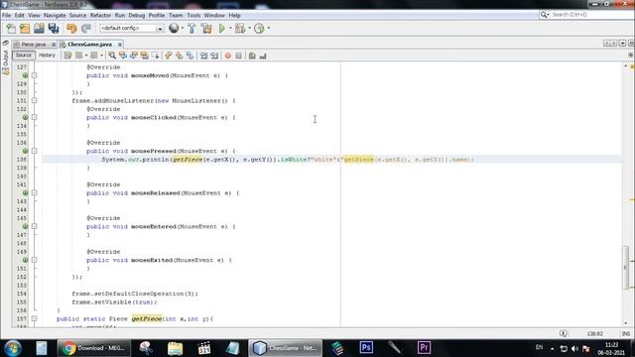
Task: Close the Piece.java tab
Action: point(54,44)
